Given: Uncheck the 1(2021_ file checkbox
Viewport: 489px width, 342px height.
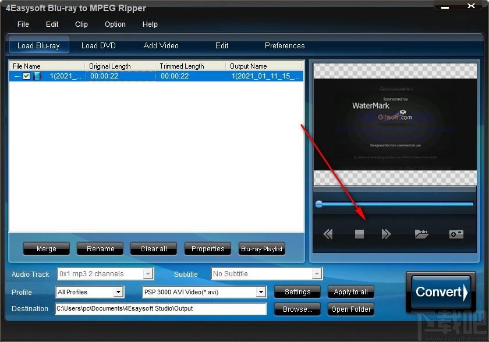Looking at the screenshot, I should pos(27,76).
